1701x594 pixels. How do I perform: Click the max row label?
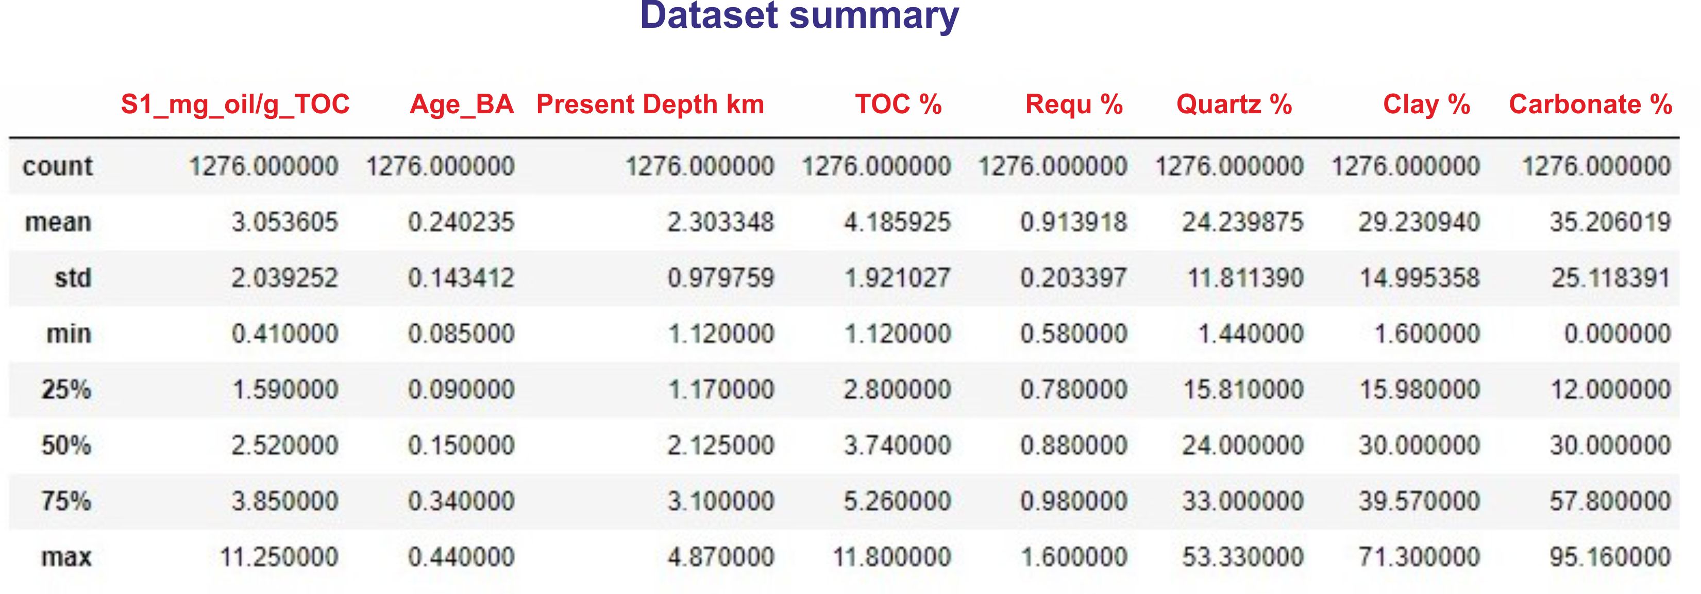click(x=66, y=558)
